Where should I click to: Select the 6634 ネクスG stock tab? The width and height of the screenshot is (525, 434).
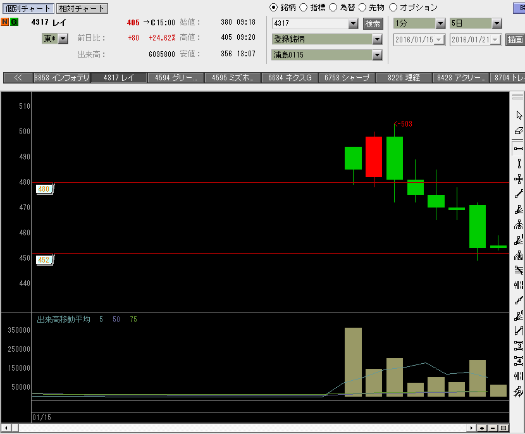[x=290, y=78]
